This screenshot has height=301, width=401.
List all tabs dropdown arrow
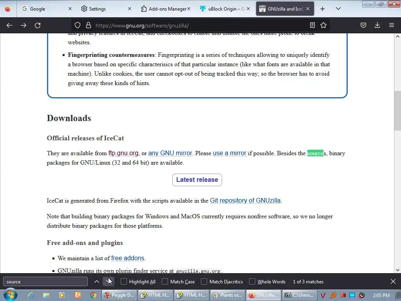(x=338, y=9)
